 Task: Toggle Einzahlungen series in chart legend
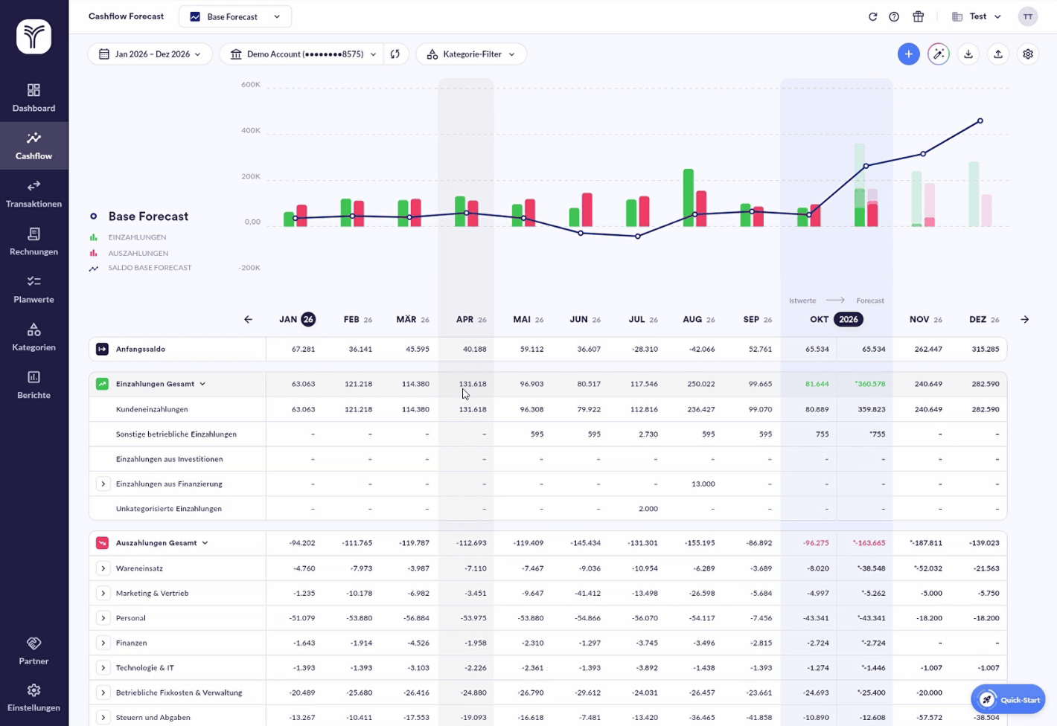(127, 237)
